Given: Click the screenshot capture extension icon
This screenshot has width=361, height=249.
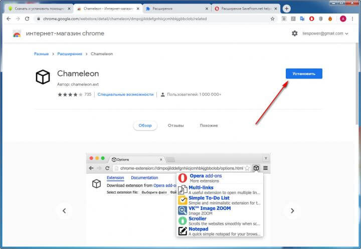Looking at the screenshot, I should pyautogui.click(x=284, y=19).
